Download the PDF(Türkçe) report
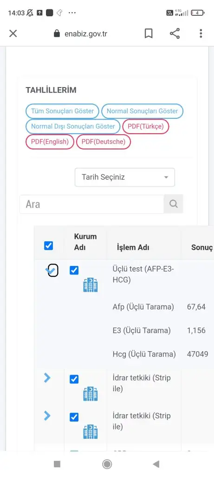Image resolution: width=214 pixels, height=477 pixels. pos(145,126)
